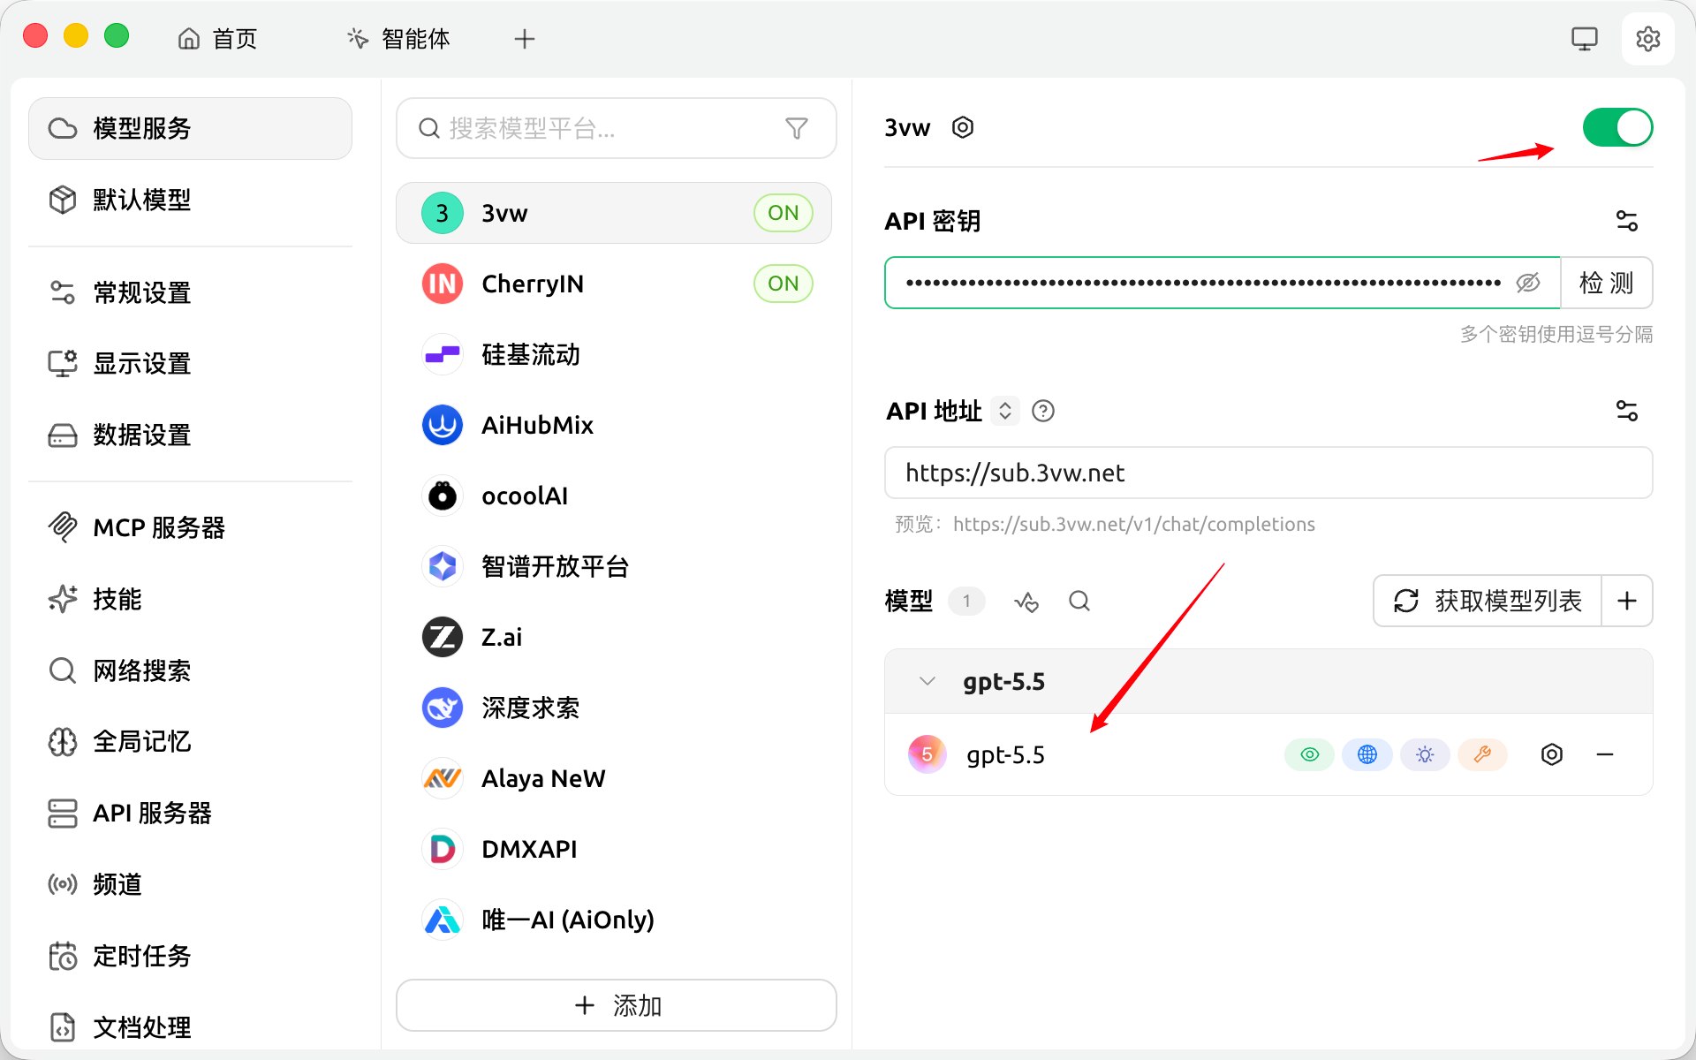Open 文档处理 settings section
This screenshot has width=1696, height=1060.
click(x=190, y=1027)
